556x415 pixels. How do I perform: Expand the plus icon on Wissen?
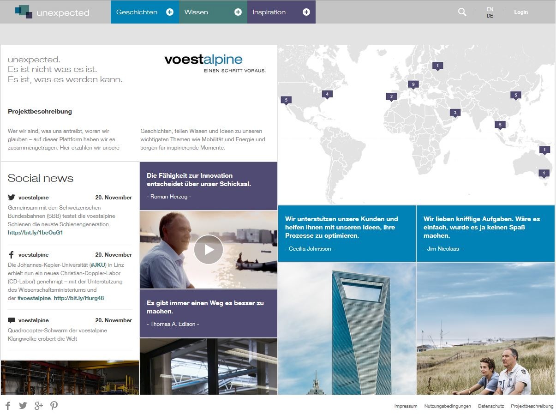point(239,12)
